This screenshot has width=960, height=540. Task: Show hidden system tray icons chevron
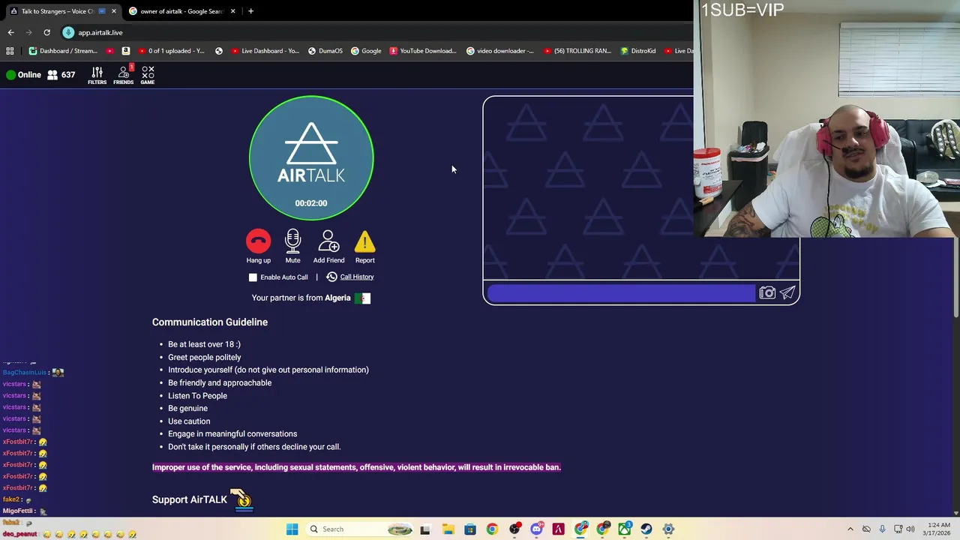click(850, 529)
